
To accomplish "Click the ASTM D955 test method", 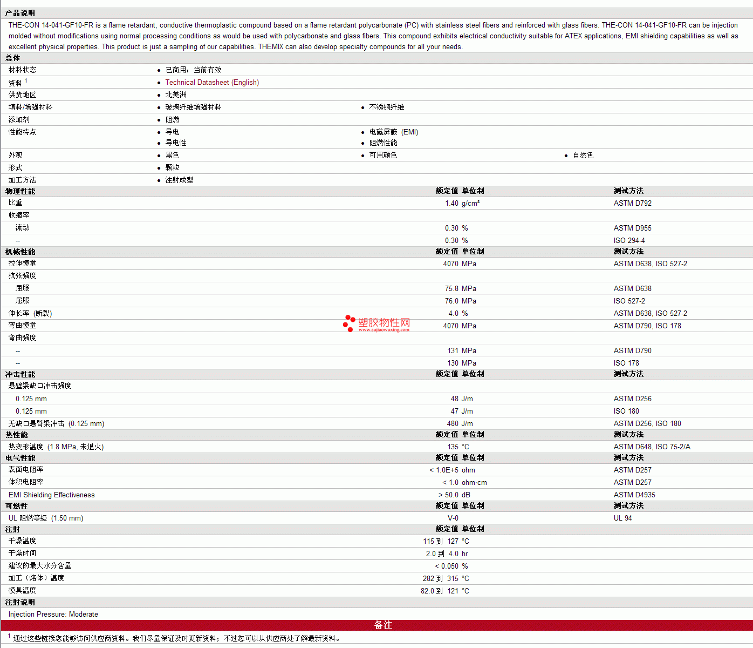I will pyautogui.click(x=633, y=228).
